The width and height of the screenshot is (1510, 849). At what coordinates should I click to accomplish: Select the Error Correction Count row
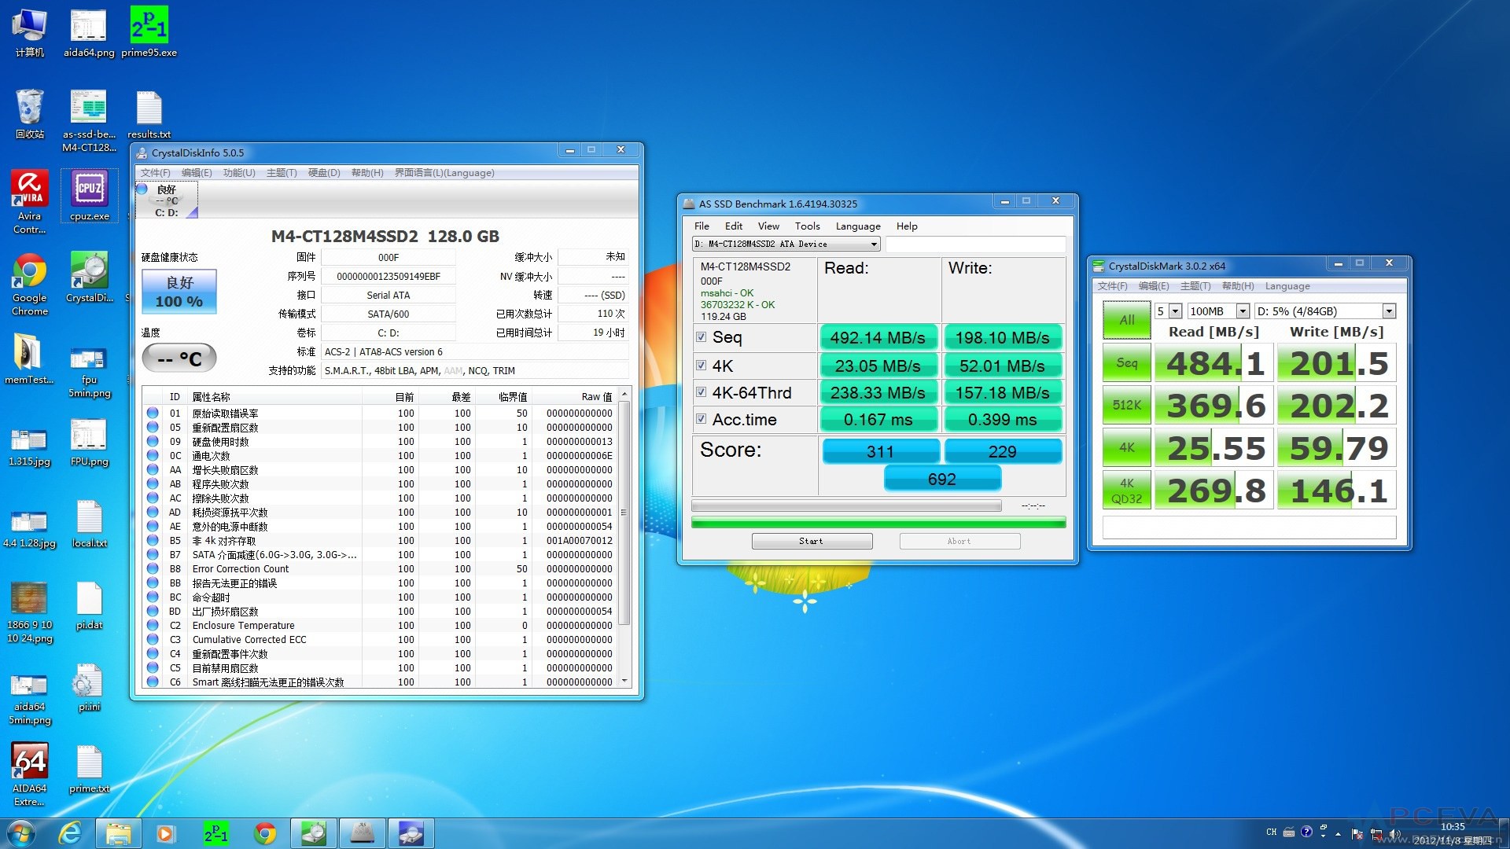(381, 569)
